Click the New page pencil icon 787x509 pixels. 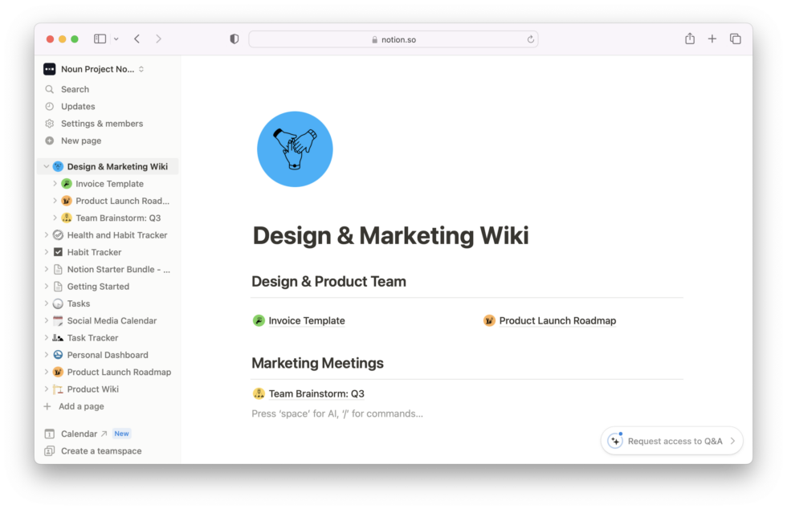pyautogui.click(x=50, y=140)
